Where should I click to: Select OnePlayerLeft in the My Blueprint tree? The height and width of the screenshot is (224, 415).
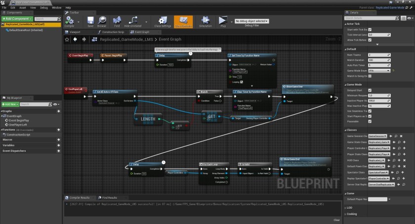[18, 125]
